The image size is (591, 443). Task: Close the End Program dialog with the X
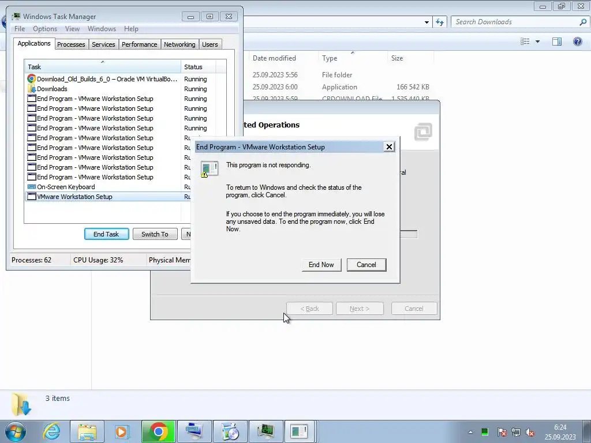pos(389,147)
